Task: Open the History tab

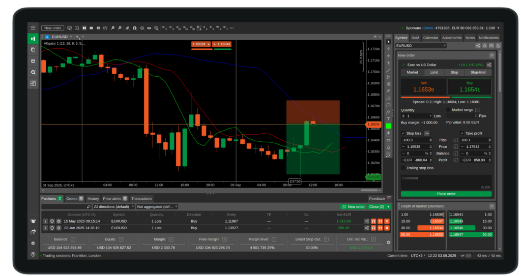Action: pyautogui.click(x=93, y=199)
